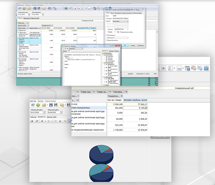The width and height of the screenshot is (215, 185).
Task: Click OK button in indicator editor
Action: point(125,45)
